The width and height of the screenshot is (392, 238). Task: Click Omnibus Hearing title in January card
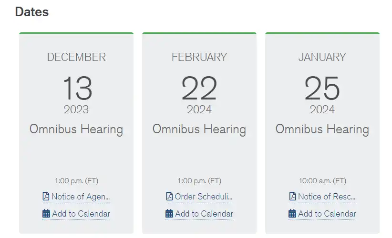click(x=322, y=129)
